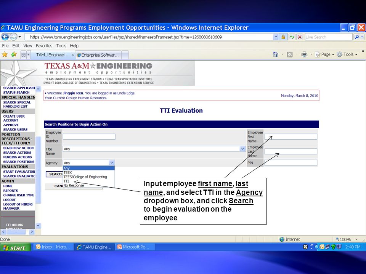
Task: Click the PIN input field
Action: (x=291, y=162)
